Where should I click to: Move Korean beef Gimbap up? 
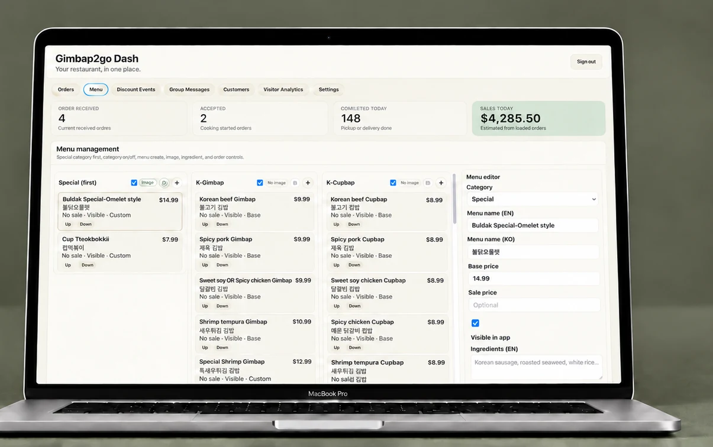pyautogui.click(x=205, y=224)
